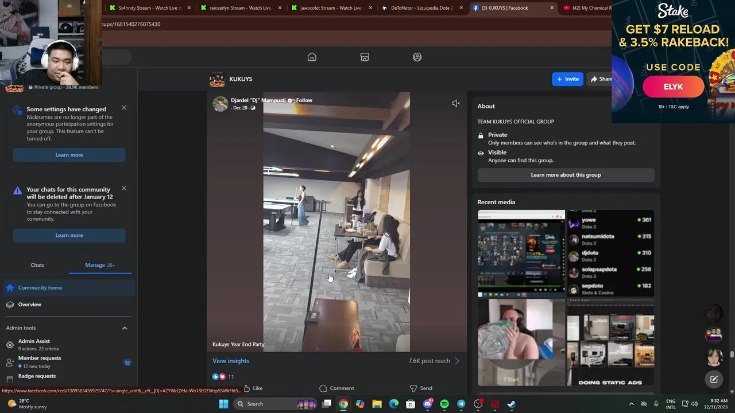This screenshot has height=413, width=735.
Task: Unmute the reel using the speaker icon
Action: click(x=456, y=103)
